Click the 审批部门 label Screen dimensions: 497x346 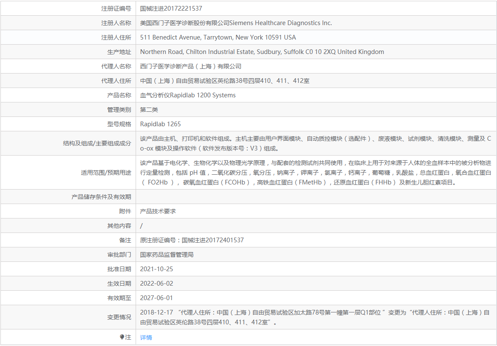tap(119, 255)
